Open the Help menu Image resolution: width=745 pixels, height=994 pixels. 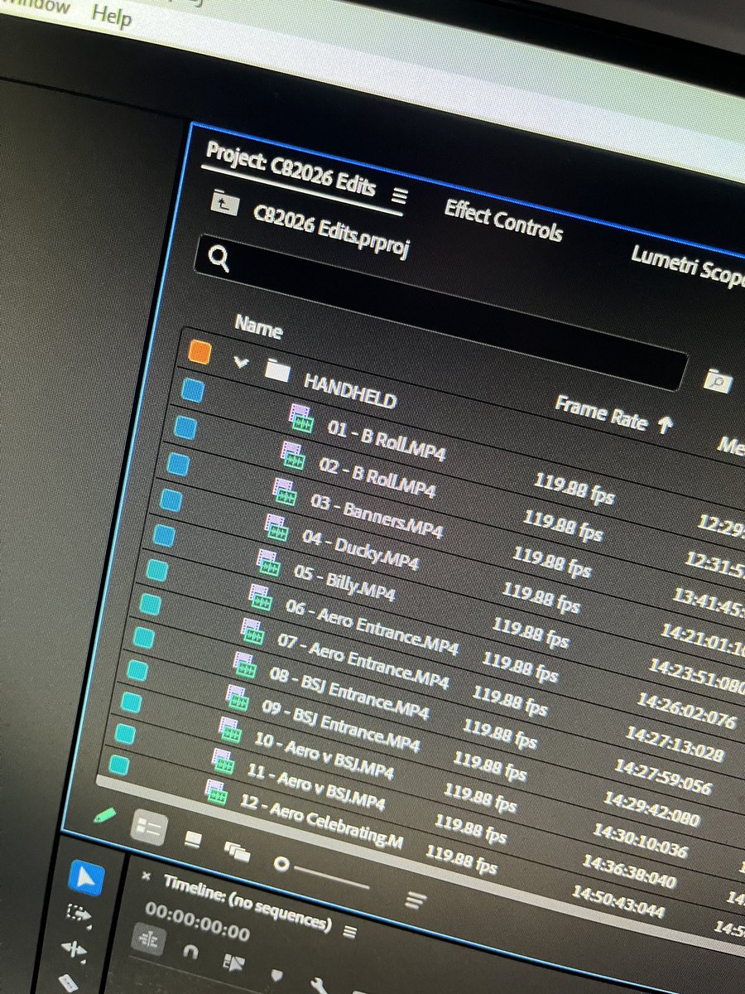111,15
